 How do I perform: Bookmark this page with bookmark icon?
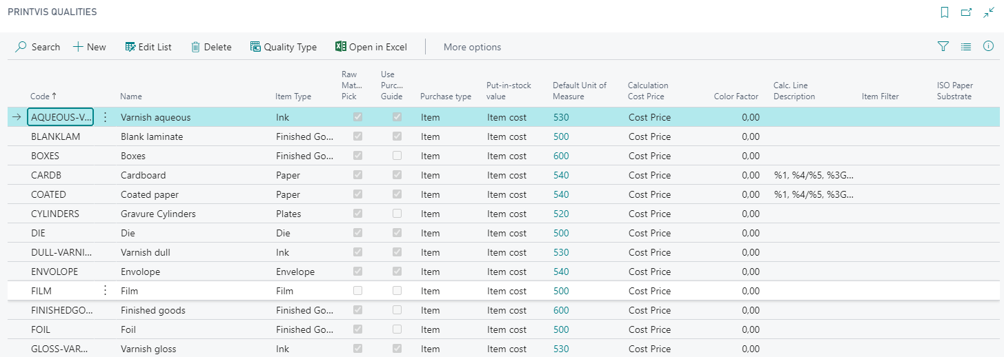pyautogui.click(x=945, y=12)
